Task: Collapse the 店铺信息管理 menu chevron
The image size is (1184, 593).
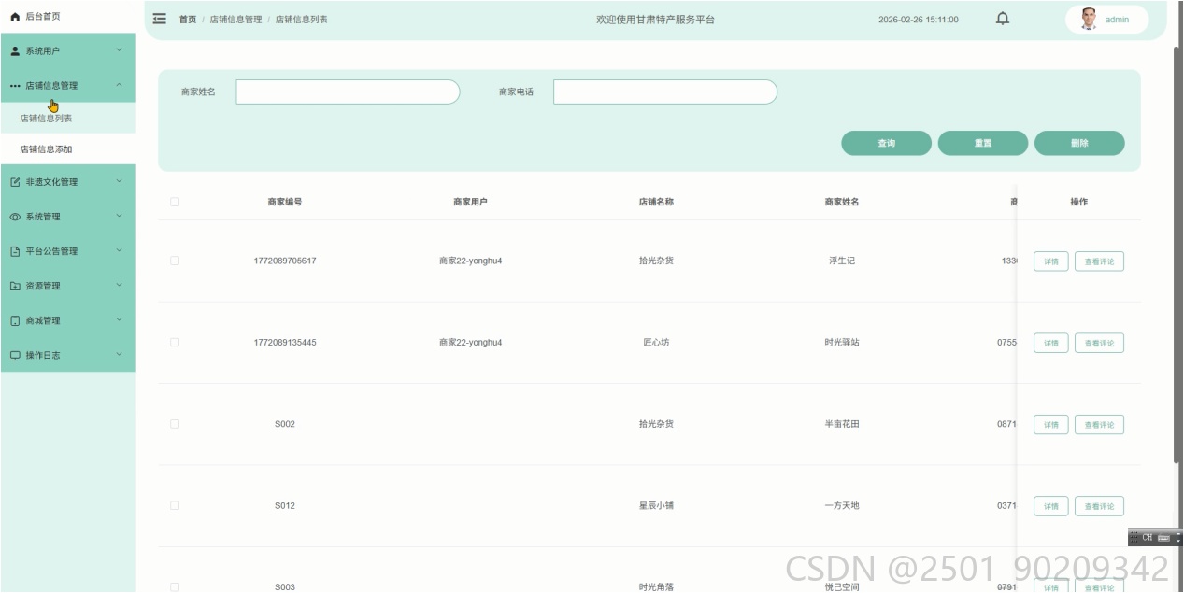Action: [x=119, y=85]
